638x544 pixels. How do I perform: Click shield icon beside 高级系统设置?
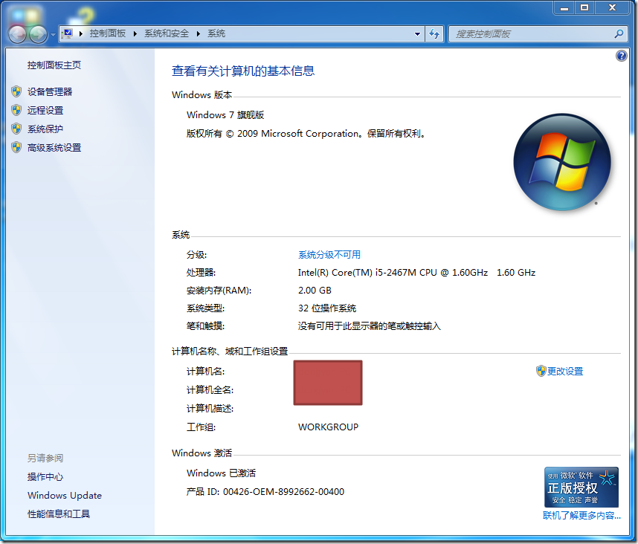point(16,148)
